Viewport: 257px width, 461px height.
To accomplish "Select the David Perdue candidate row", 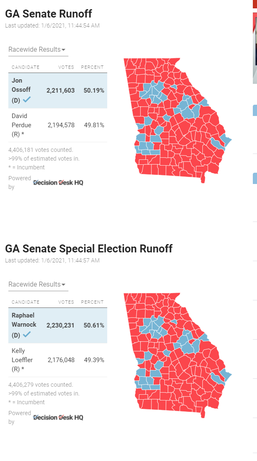I will [x=58, y=125].
